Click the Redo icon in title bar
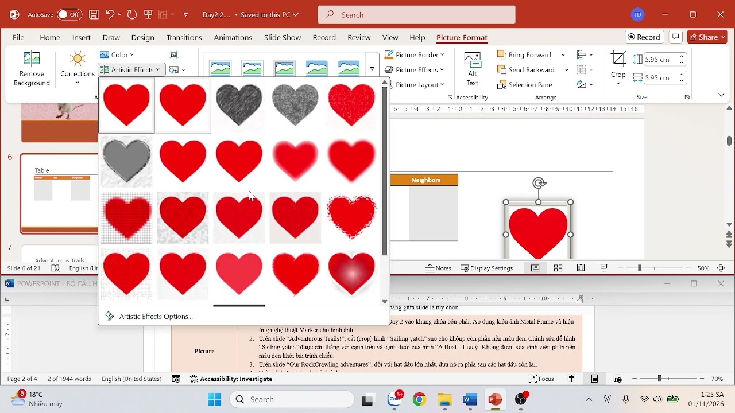Screen dimensions: 735x413 point(131,15)
